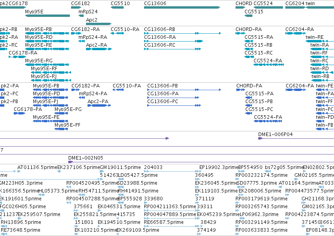Select the Apc2-RA transcript label
This screenshot has width=334, height=236.
coord(97,45)
